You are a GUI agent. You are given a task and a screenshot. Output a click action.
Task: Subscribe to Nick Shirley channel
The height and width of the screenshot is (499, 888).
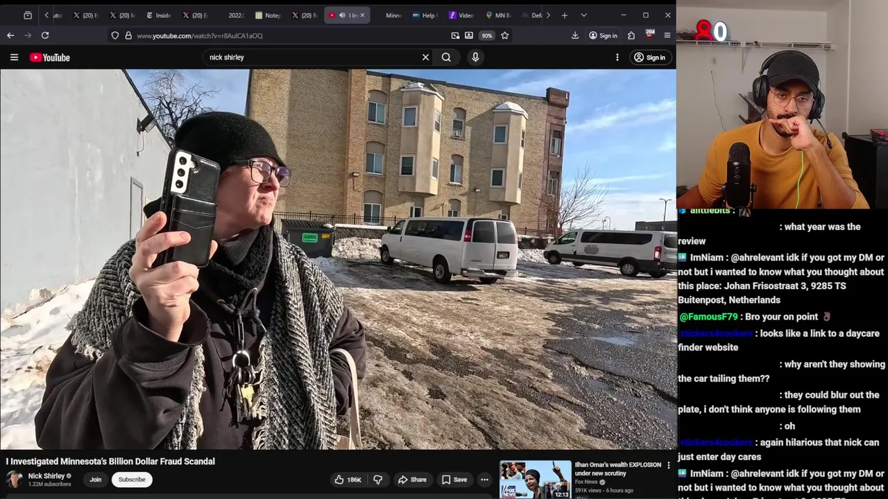point(132,480)
